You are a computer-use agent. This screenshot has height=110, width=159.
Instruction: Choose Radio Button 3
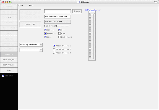pos(54,53)
